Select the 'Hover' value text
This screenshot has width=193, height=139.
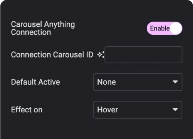[107, 110]
